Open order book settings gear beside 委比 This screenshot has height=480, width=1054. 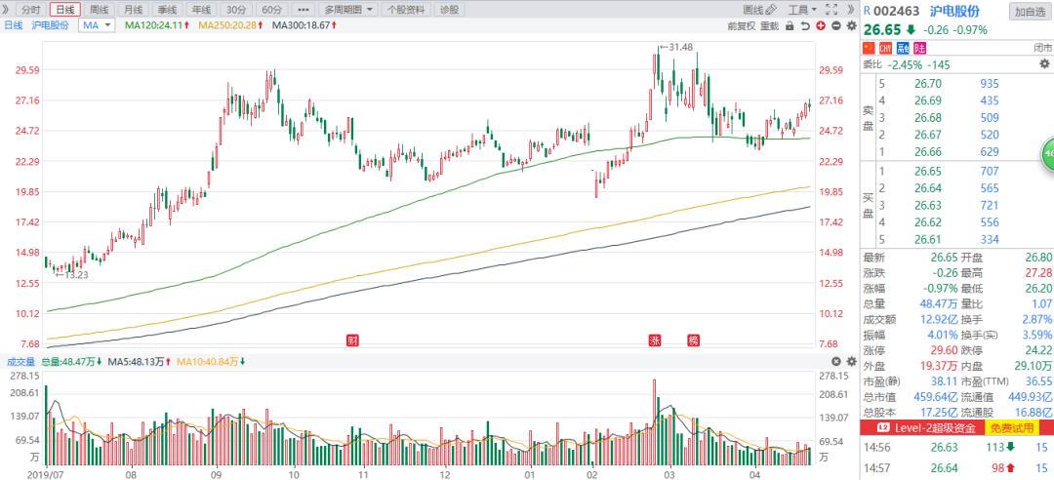coord(1043,64)
